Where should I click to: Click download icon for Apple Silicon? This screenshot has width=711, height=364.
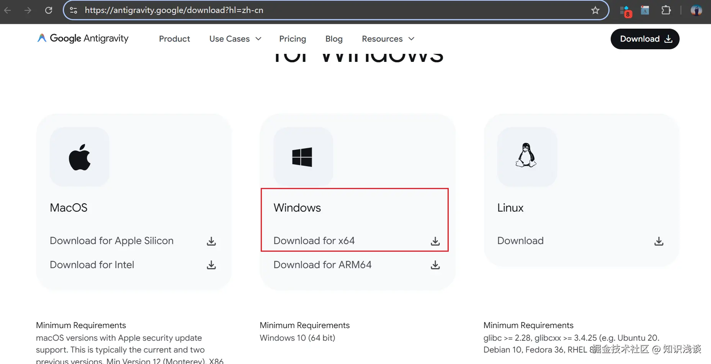(211, 241)
